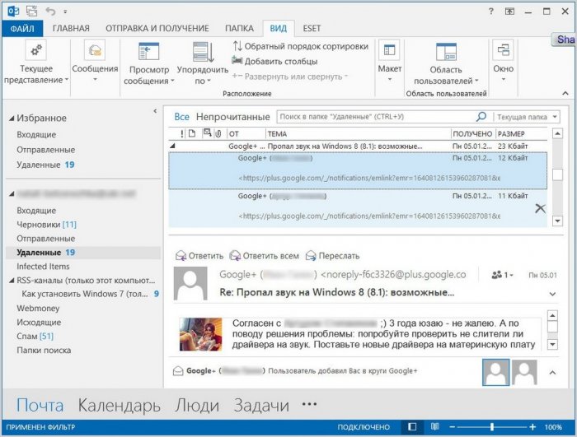The width and height of the screenshot is (577, 437).
Task: Click the zoom slider handle
Action: click(x=492, y=427)
